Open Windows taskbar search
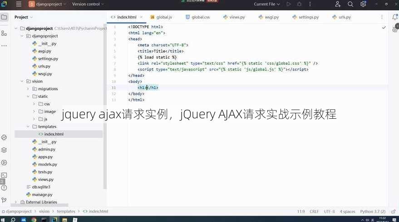Screen dimensions: 399x222 click(x=13, y=220)
